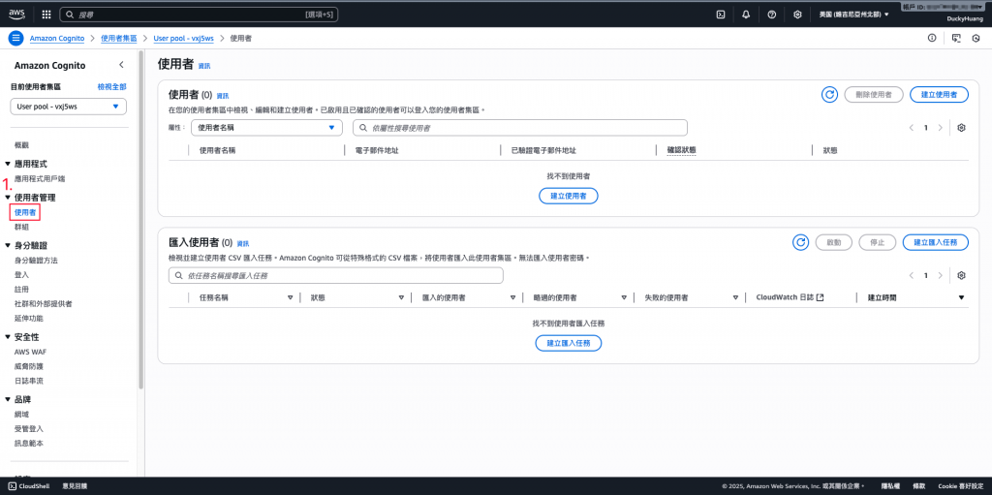This screenshot has width=992, height=495.
Task: Toggle the hamburger navigation menu
Action: coord(15,38)
